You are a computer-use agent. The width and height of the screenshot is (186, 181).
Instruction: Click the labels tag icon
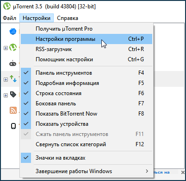[x=13, y=94]
